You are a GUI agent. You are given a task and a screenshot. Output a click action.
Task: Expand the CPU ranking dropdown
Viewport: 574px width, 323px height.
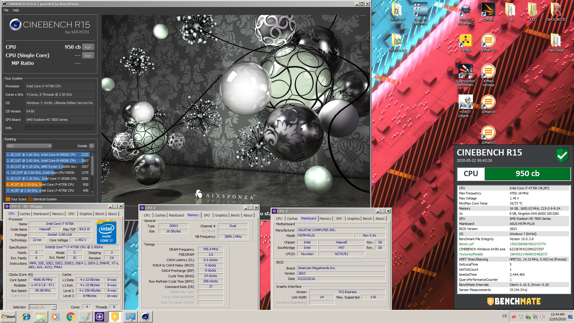pos(29,146)
